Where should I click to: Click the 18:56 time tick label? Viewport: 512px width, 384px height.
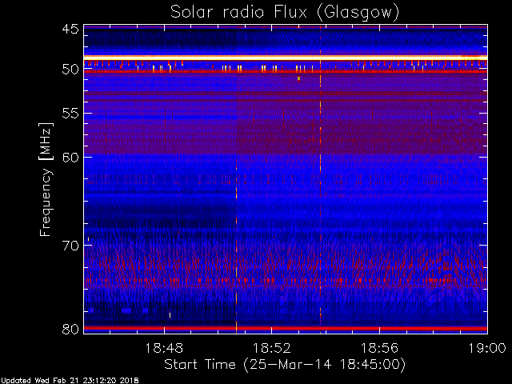pyautogui.click(x=379, y=348)
